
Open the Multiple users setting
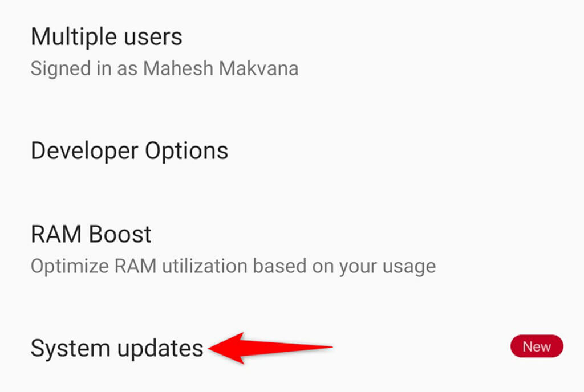click(292, 52)
